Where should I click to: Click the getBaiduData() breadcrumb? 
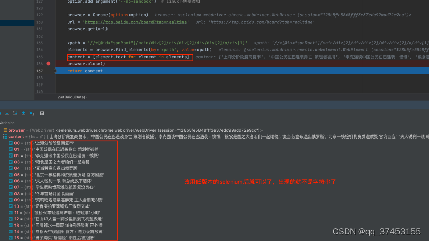pos(72,97)
